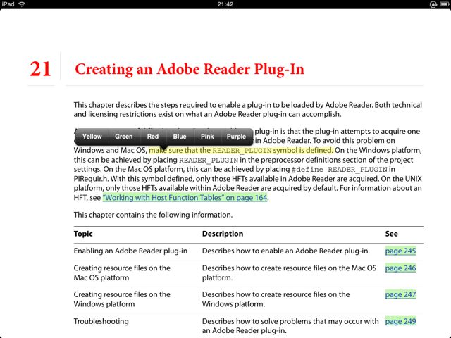
Task: Tap the chapter title "Creating an Adobe Reader Plug-In"
Action: point(190,69)
